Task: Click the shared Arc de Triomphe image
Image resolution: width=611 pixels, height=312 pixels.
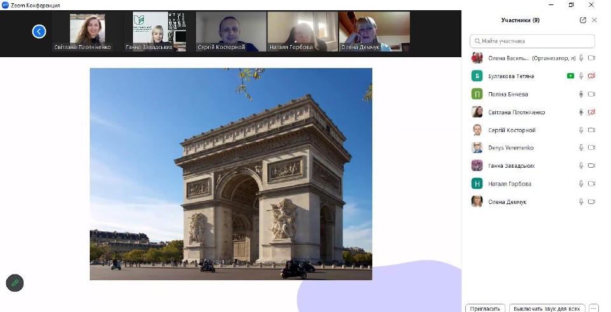Action: tap(230, 174)
